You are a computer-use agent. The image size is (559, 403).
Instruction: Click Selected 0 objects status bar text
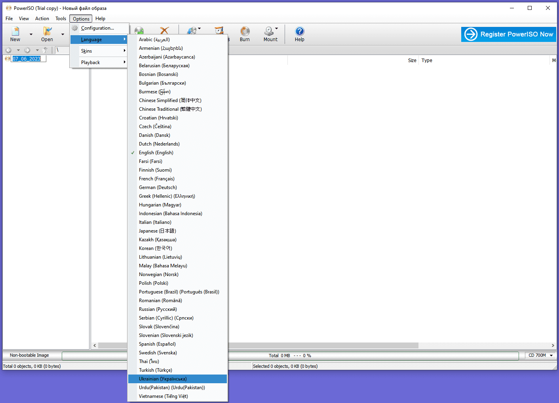(285, 366)
